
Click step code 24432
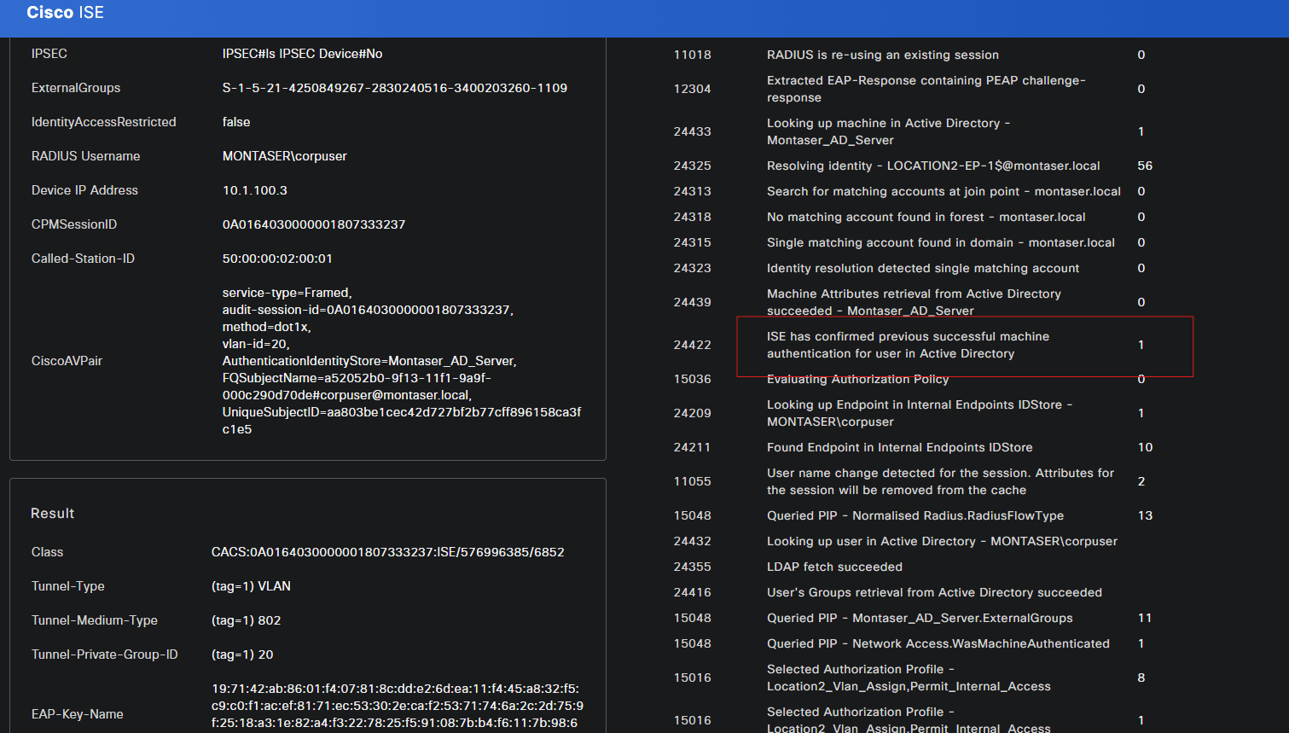coord(692,541)
